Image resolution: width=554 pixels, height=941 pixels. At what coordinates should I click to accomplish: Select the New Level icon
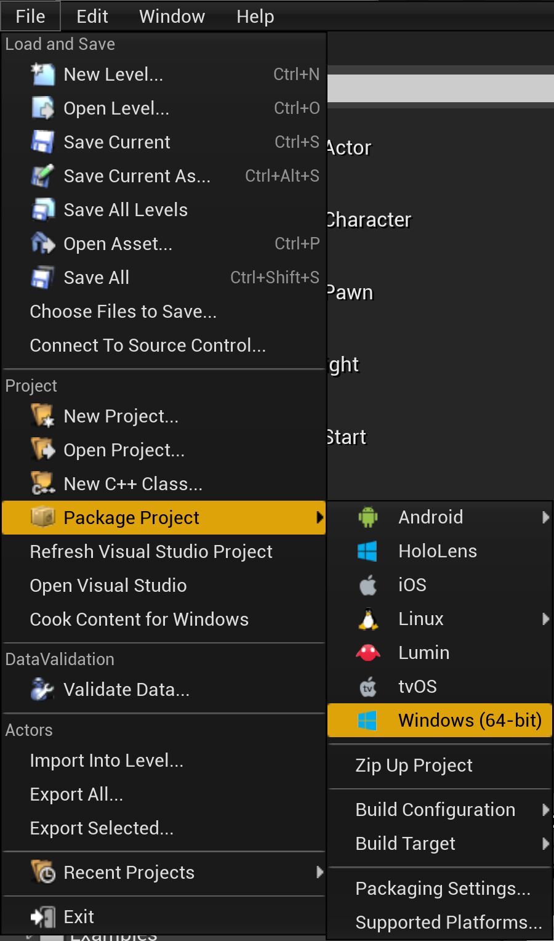(x=42, y=74)
